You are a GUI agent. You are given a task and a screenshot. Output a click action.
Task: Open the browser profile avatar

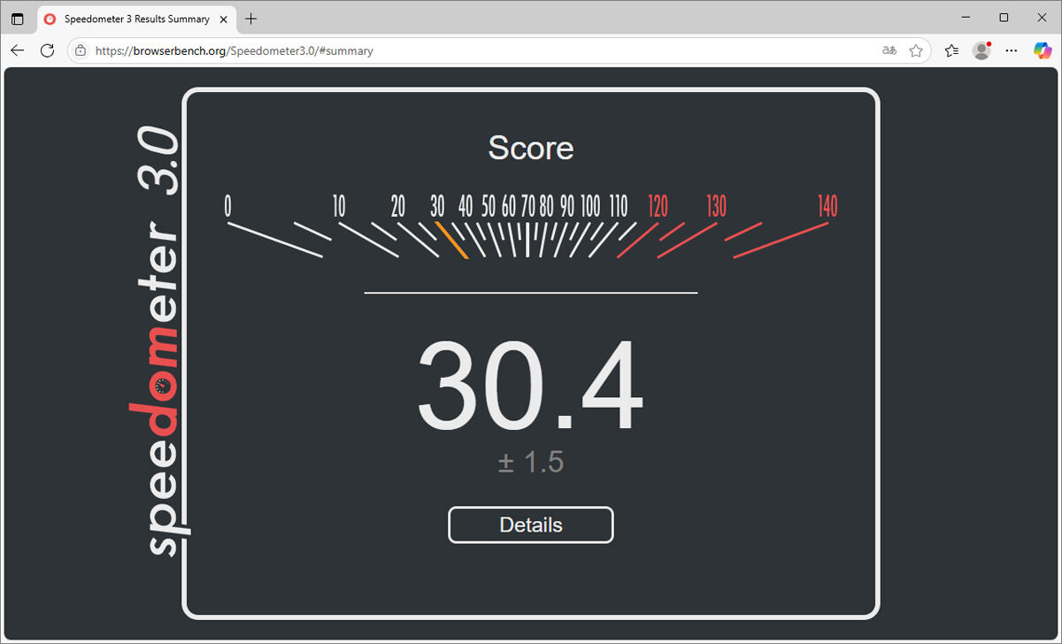coord(981,50)
